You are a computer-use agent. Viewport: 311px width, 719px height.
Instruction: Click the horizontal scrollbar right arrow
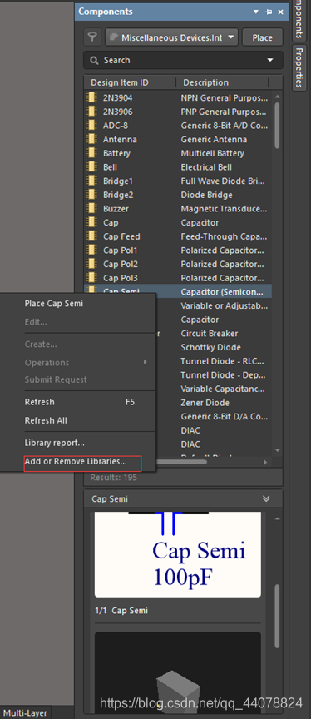coord(265,462)
